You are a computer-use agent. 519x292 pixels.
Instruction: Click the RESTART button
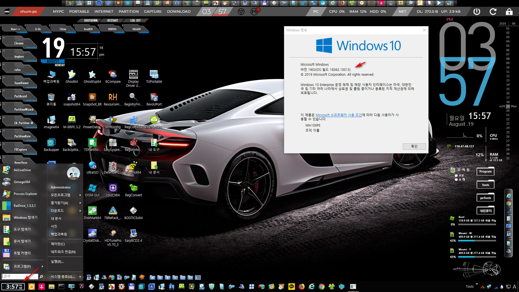click(x=113, y=21)
